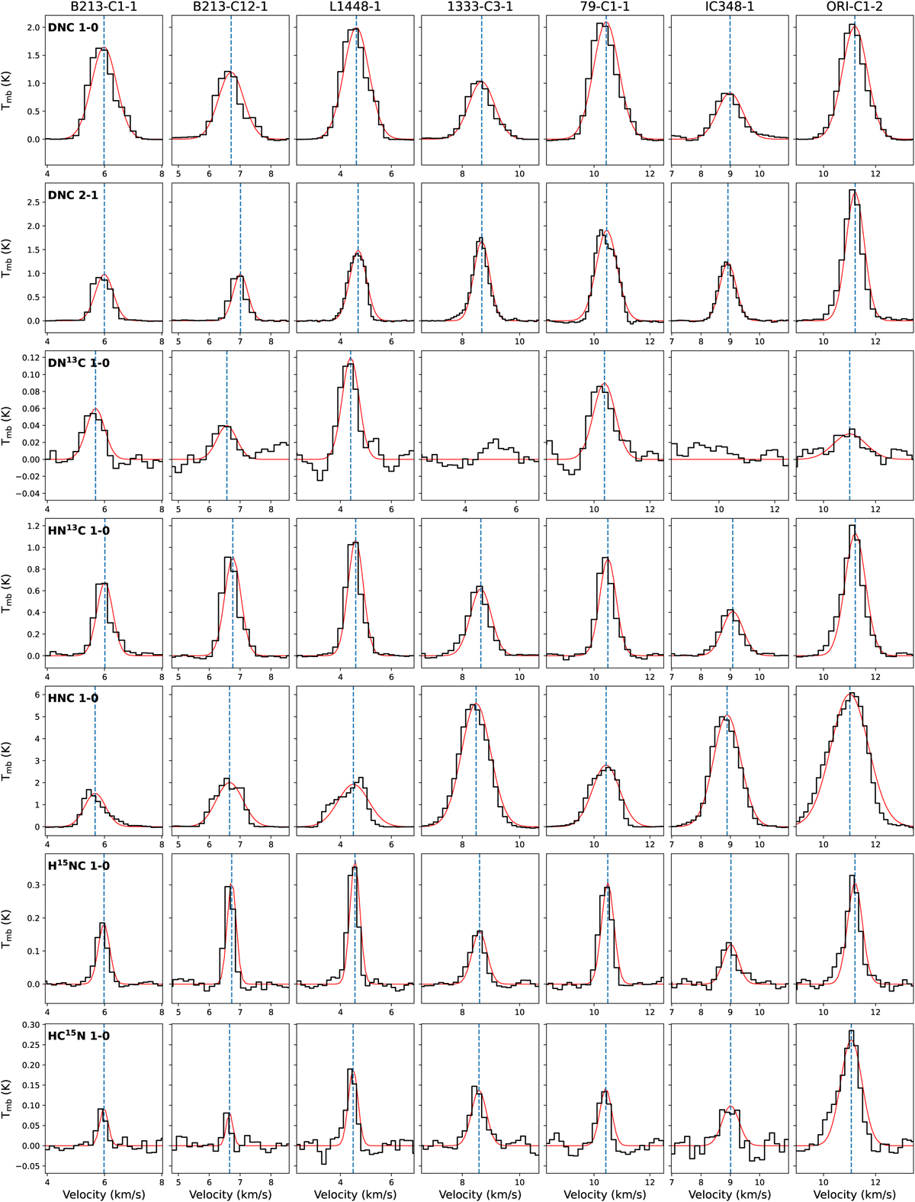Click the HC15N 1-0 row label
Viewport: 915px width, 1202px height.
pos(79,1036)
